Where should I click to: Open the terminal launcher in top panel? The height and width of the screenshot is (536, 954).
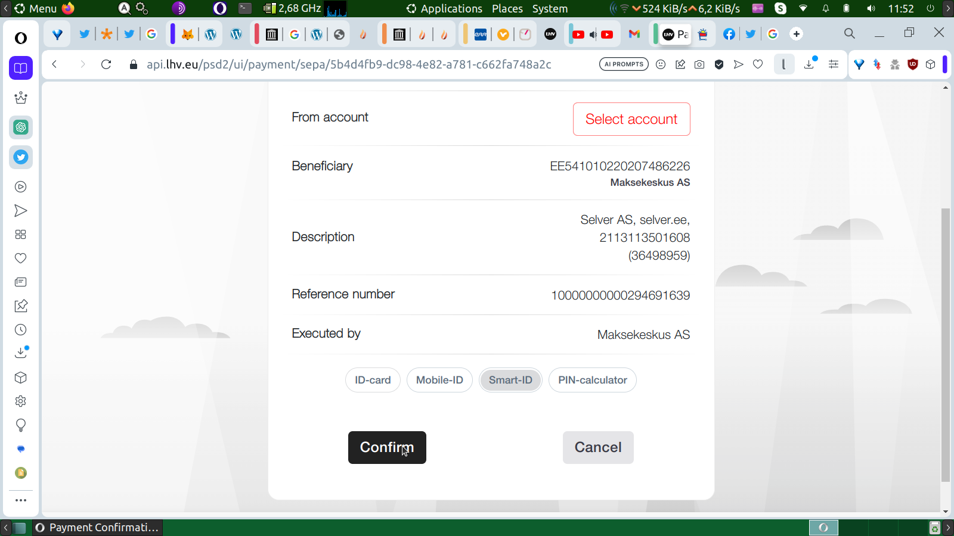[x=245, y=8]
